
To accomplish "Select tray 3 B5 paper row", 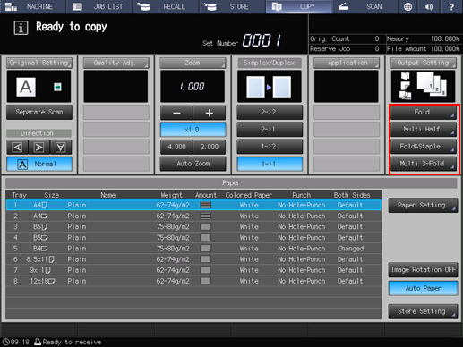I will (x=193, y=227).
